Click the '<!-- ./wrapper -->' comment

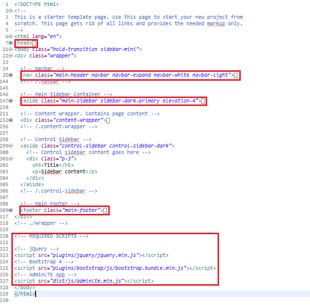41,223
